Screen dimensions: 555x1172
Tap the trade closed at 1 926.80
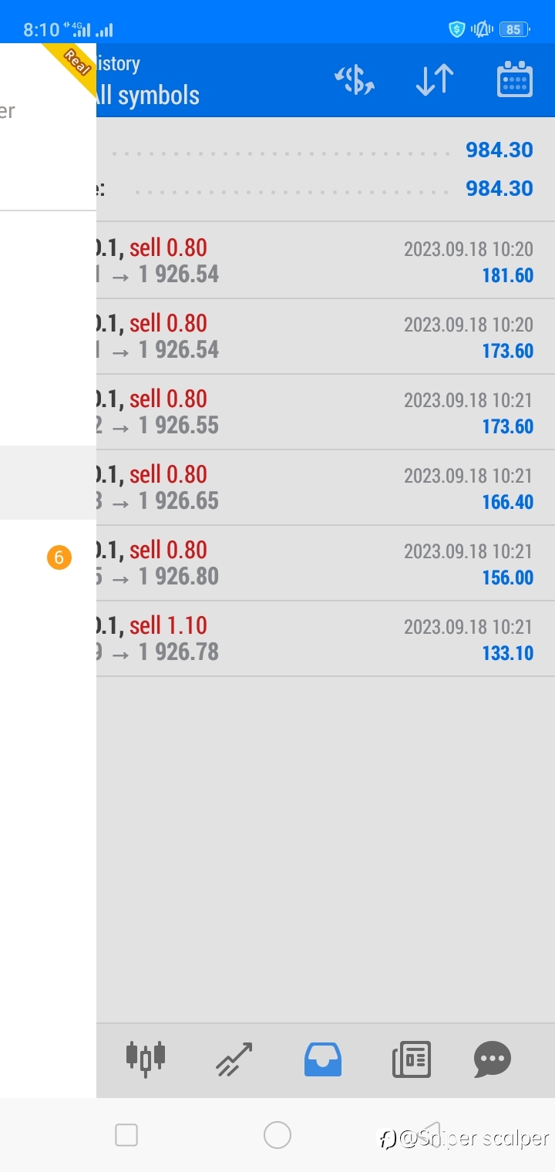point(324,563)
